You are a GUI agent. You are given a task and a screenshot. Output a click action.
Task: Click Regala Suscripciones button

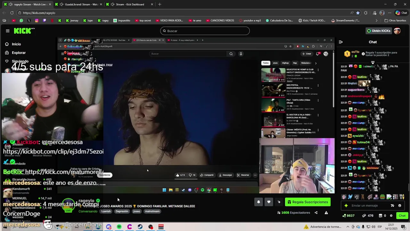point(307,202)
